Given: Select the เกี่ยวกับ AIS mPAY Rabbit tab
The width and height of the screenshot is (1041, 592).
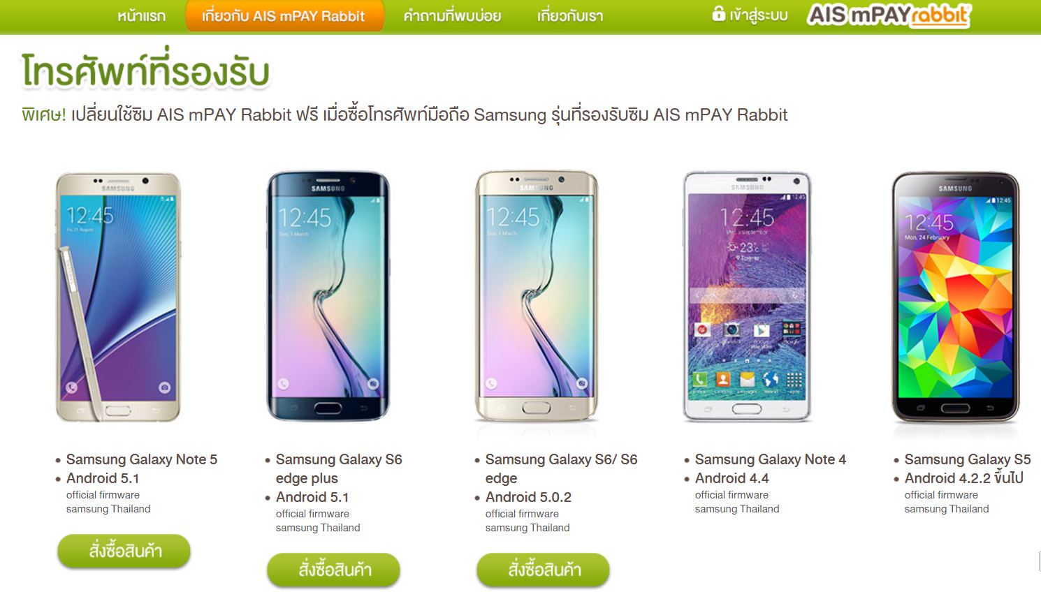Looking at the screenshot, I should 284,16.
